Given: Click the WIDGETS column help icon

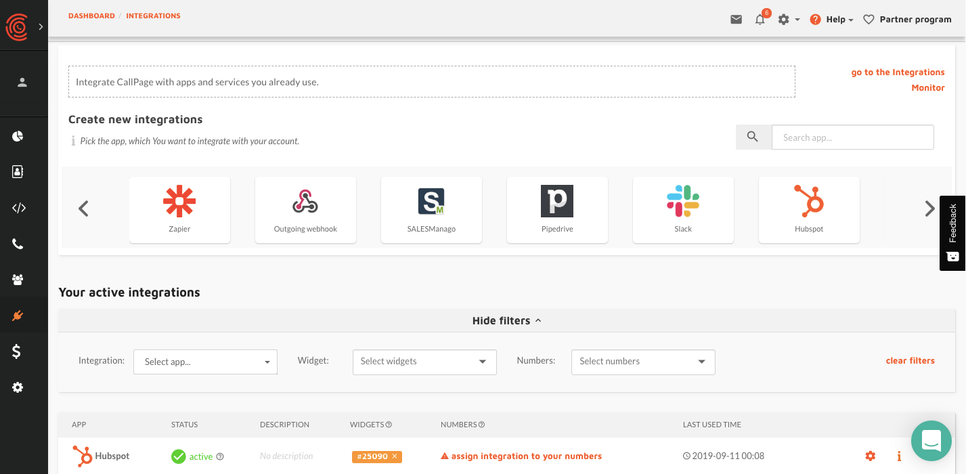Looking at the screenshot, I should (x=389, y=425).
